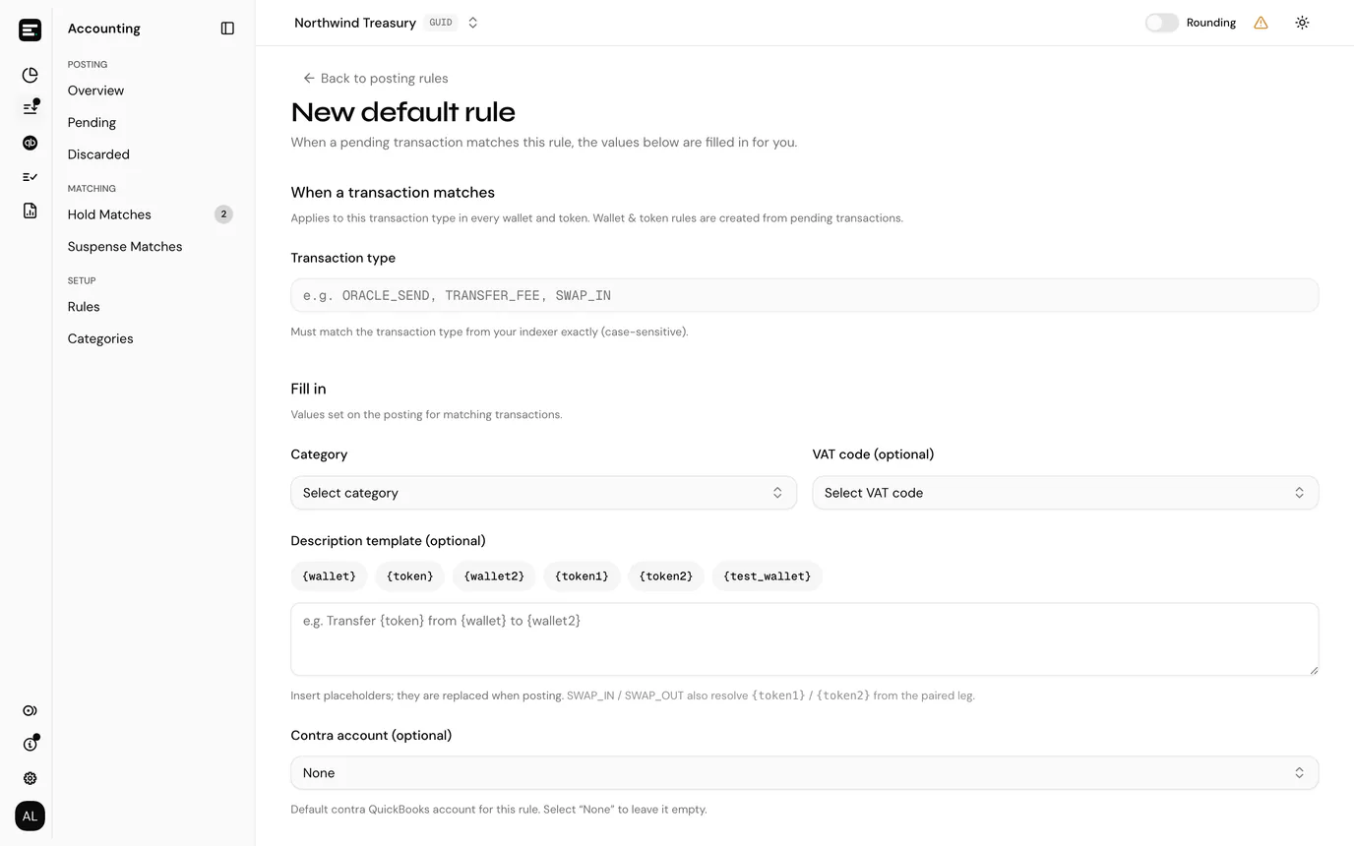Open the Contra account dropdown
The height and width of the screenshot is (846, 1354).
tap(804, 773)
